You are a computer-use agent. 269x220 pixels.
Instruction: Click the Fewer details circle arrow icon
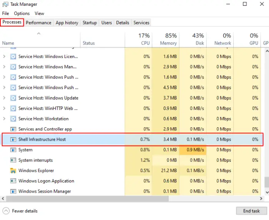[x=6, y=211]
